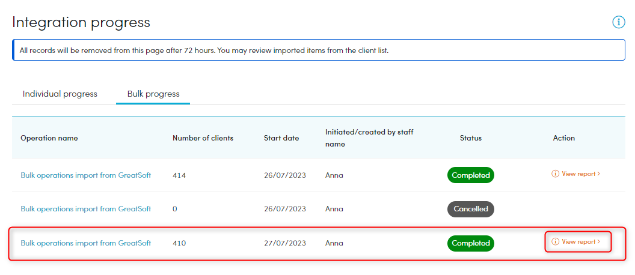The width and height of the screenshot is (635, 275).
Task: Click the Start date column header
Action: (281, 138)
